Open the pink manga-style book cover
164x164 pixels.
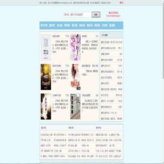[x=75, y=47]
